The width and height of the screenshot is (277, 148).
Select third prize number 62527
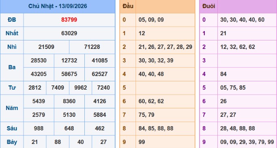100,74
